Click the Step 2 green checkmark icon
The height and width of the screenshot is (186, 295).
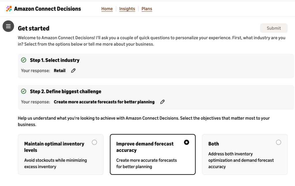[x=24, y=91]
